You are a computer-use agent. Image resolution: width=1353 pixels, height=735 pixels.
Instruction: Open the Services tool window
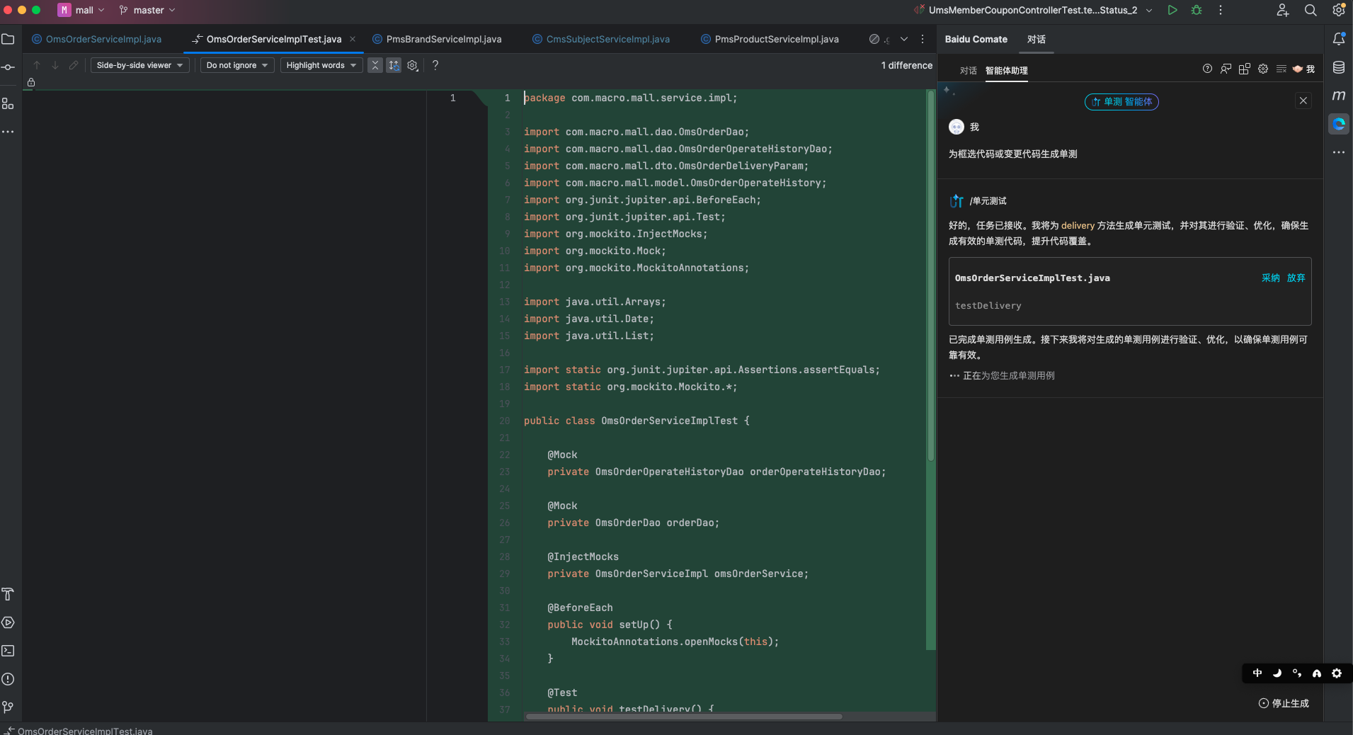(x=8, y=622)
